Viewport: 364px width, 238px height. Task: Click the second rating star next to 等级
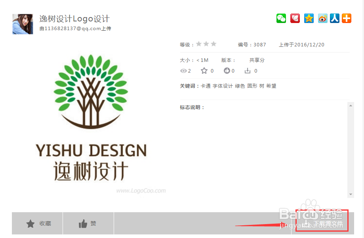tap(206, 44)
